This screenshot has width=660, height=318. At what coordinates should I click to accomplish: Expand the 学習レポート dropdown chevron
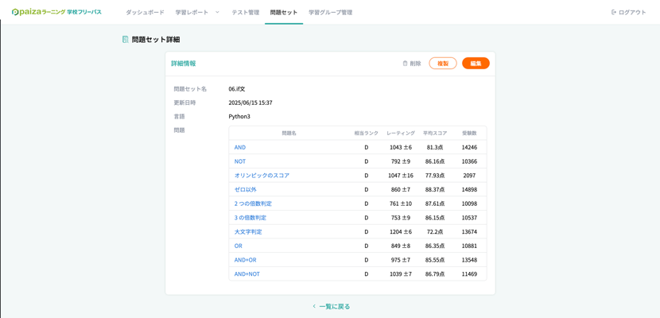click(217, 12)
